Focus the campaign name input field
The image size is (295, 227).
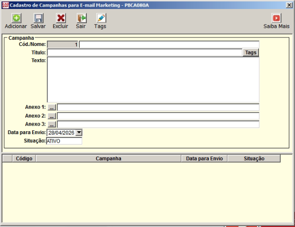[169, 45]
